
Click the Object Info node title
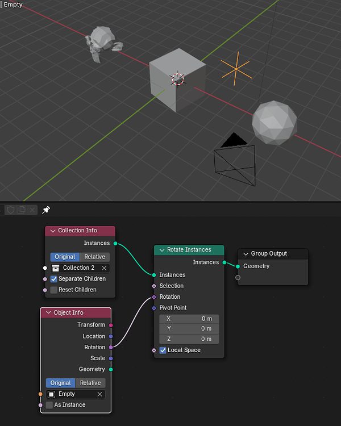tap(69, 313)
